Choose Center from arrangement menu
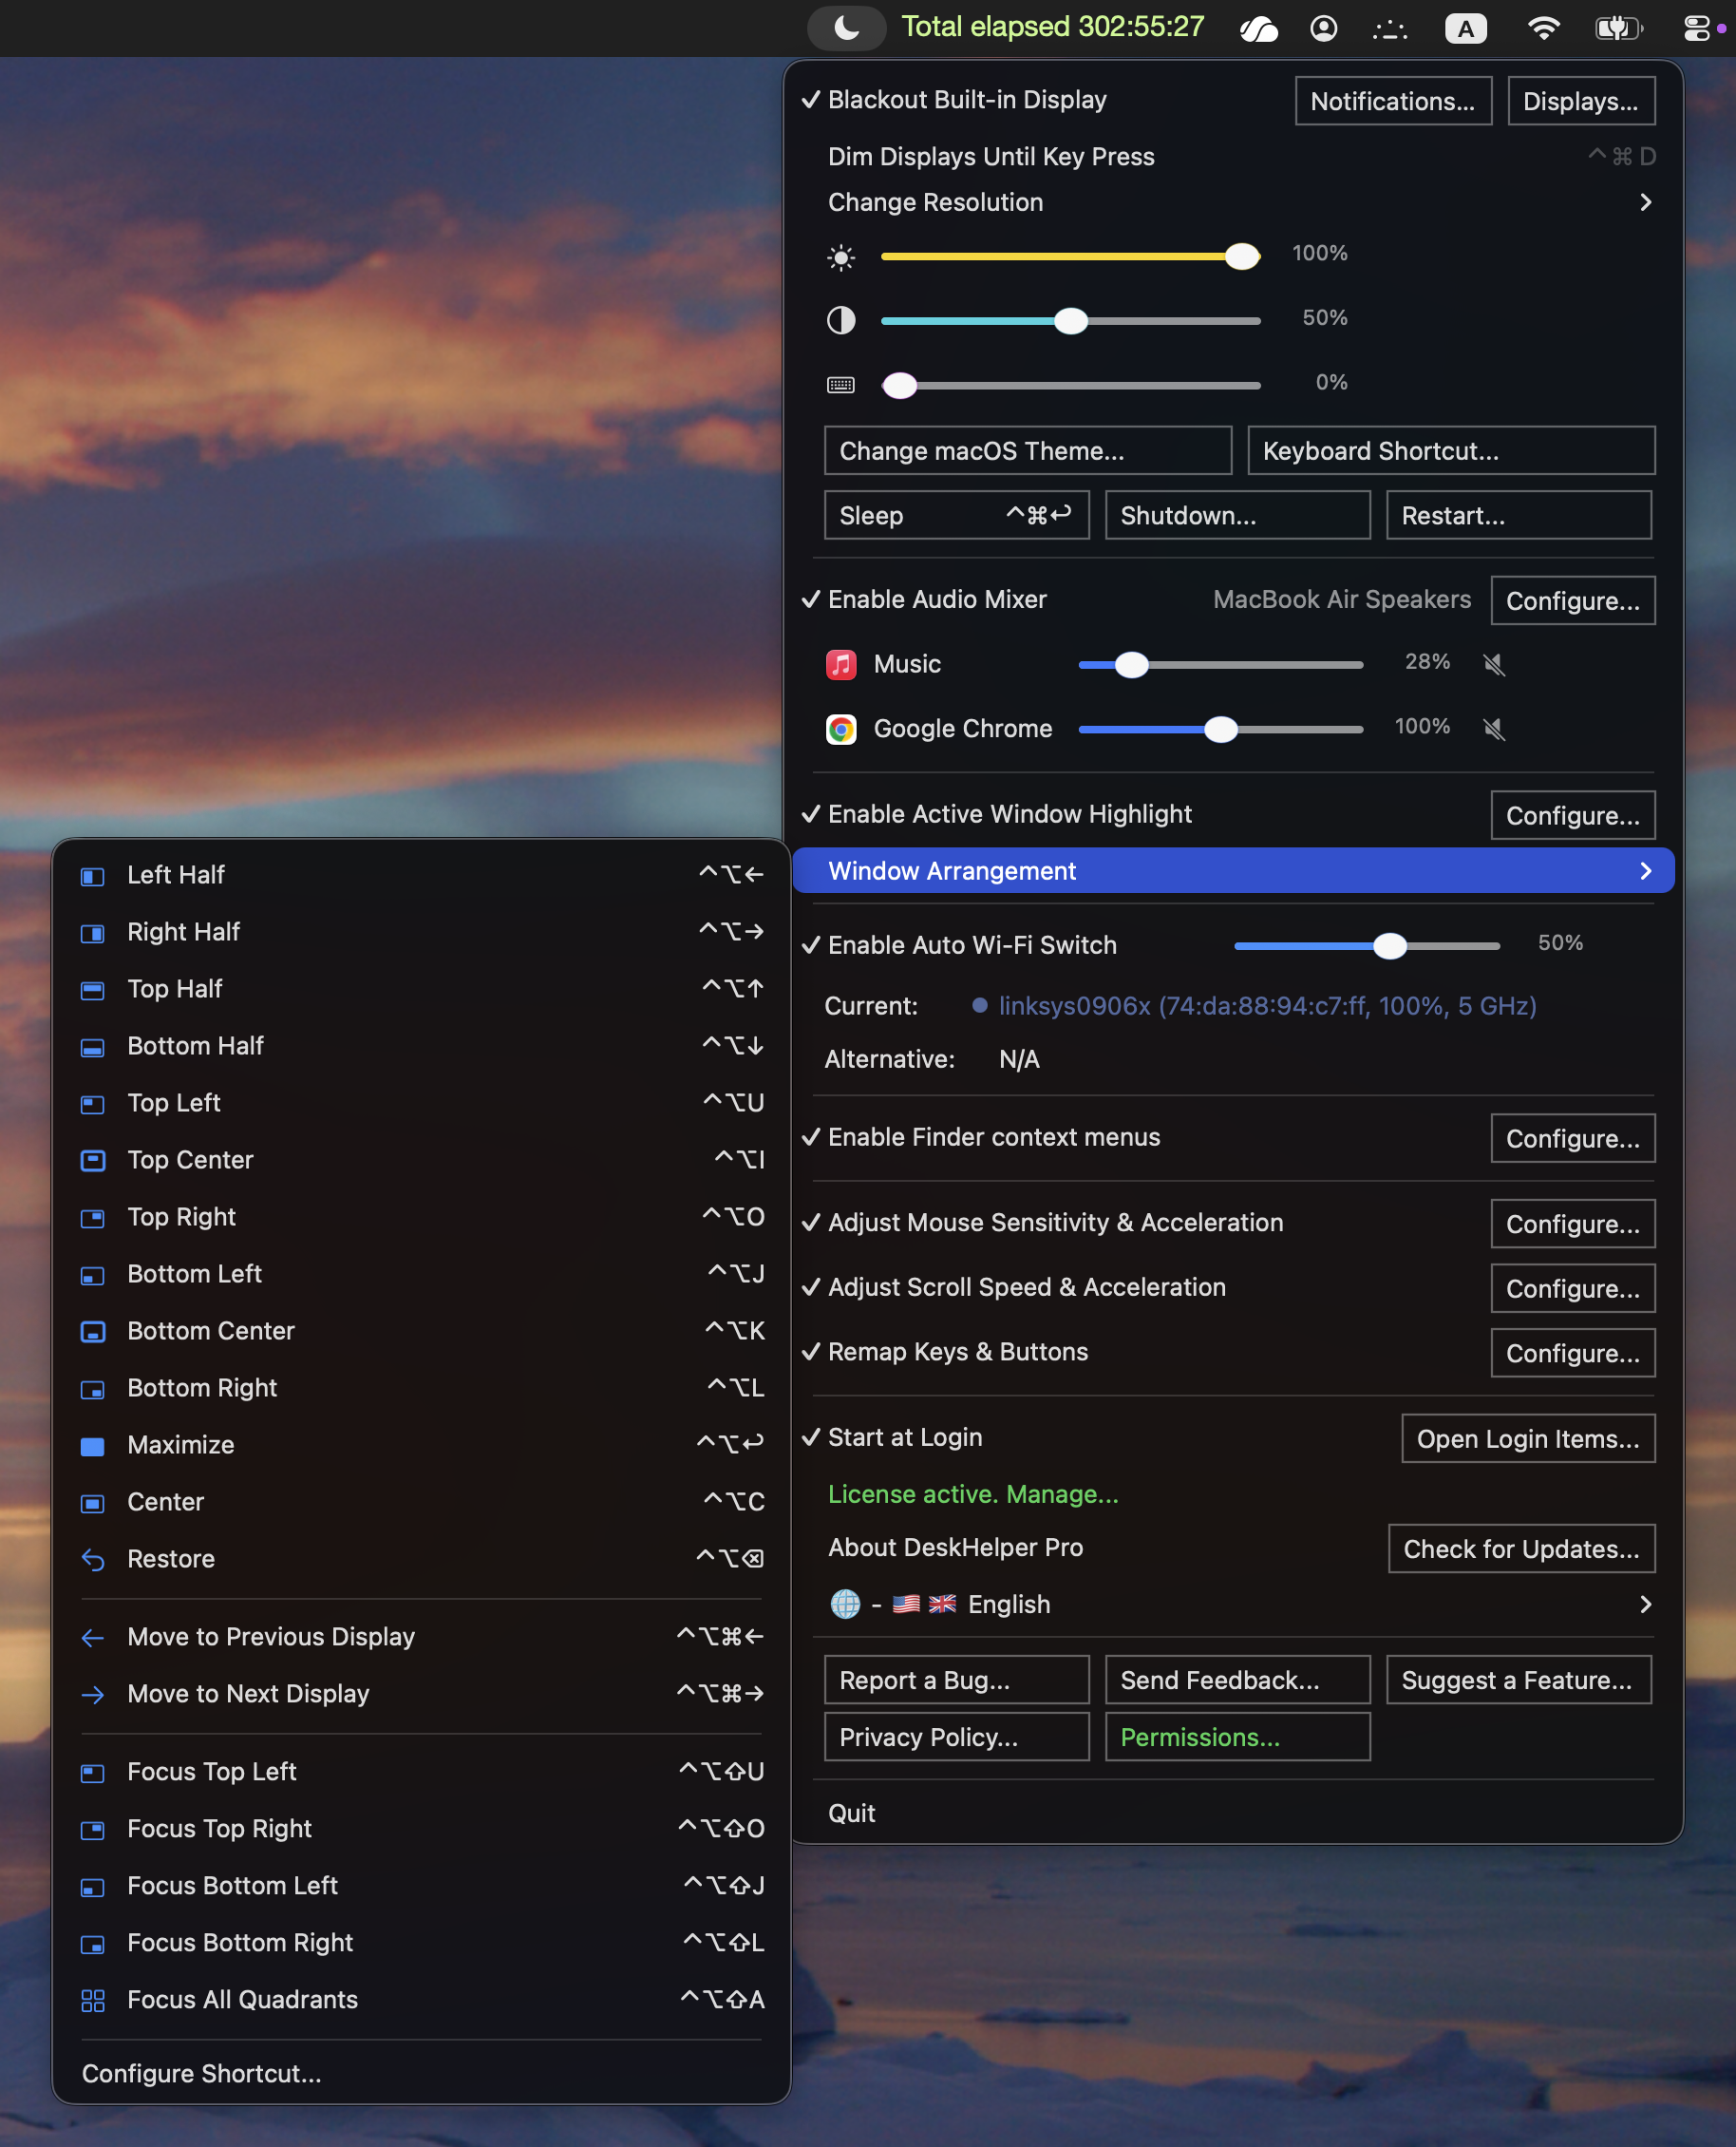The image size is (1736, 2147). click(x=421, y=1503)
